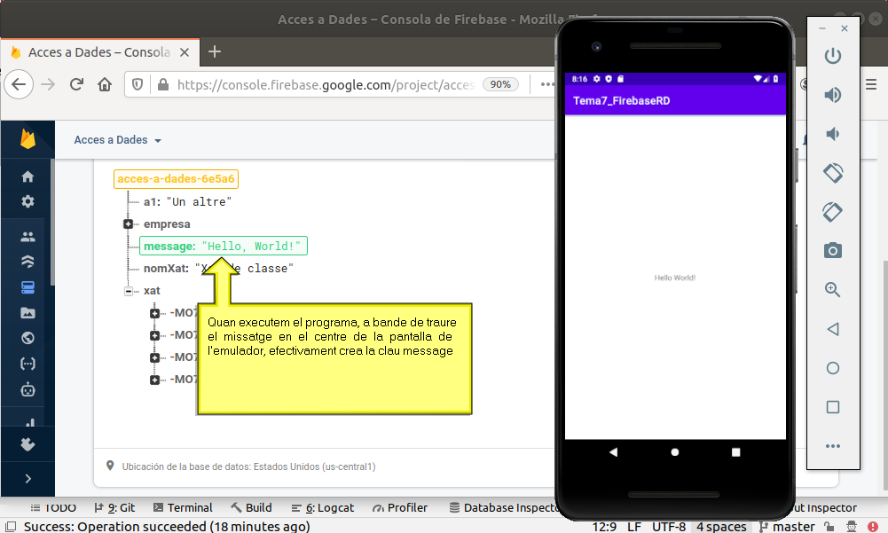The image size is (888, 533).
Task: Open the Acces a Dades project dropdown
Action: pyautogui.click(x=118, y=140)
